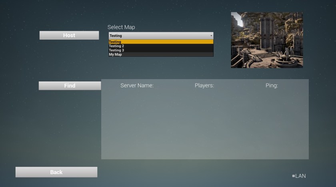
Task: Click the stone tower in map preview
Action: click(267, 34)
